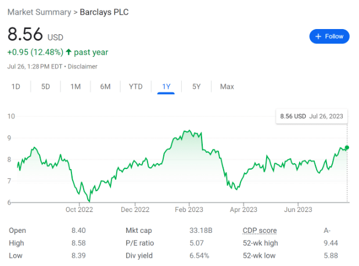
Task: Click the 52-wk low label
Action: pyautogui.click(x=259, y=256)
